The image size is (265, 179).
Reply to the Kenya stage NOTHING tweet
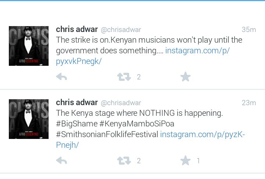coord(61,160)
